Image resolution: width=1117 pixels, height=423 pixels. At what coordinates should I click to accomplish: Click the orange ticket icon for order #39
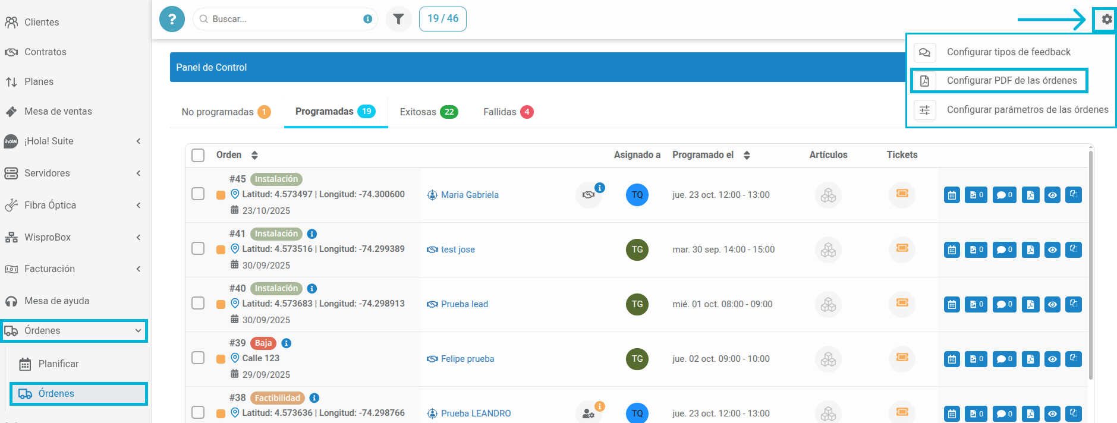(x=902, y=358)
